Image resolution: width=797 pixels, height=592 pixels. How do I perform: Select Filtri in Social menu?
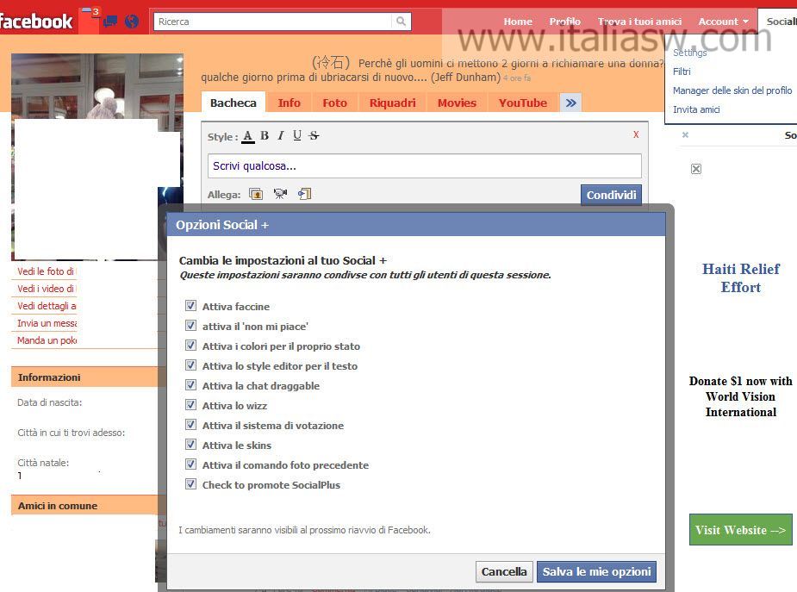point(682,72)
